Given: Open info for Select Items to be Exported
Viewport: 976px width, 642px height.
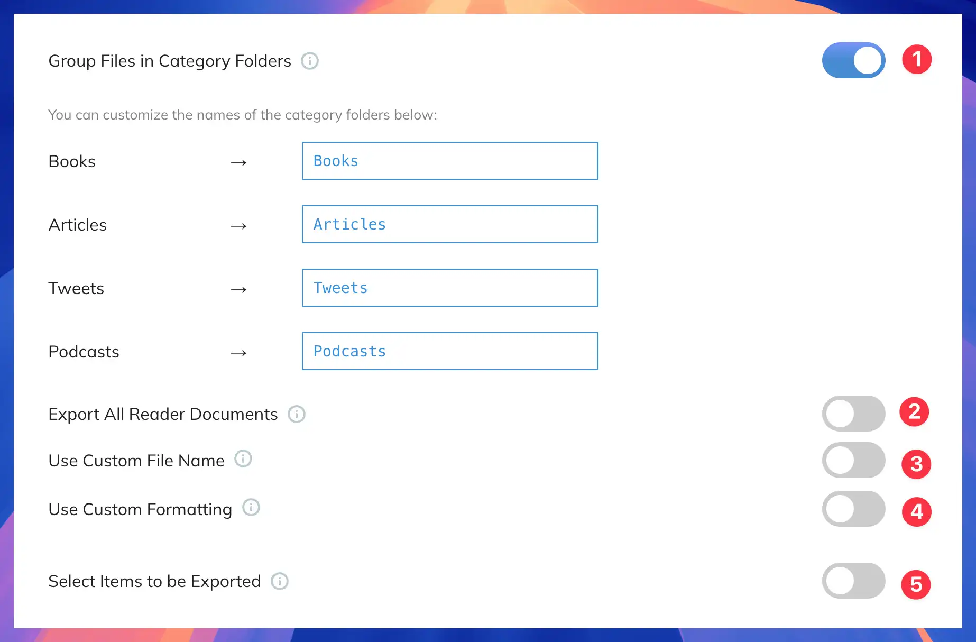Looking at the screenshot, I should [x=280, y=581].
